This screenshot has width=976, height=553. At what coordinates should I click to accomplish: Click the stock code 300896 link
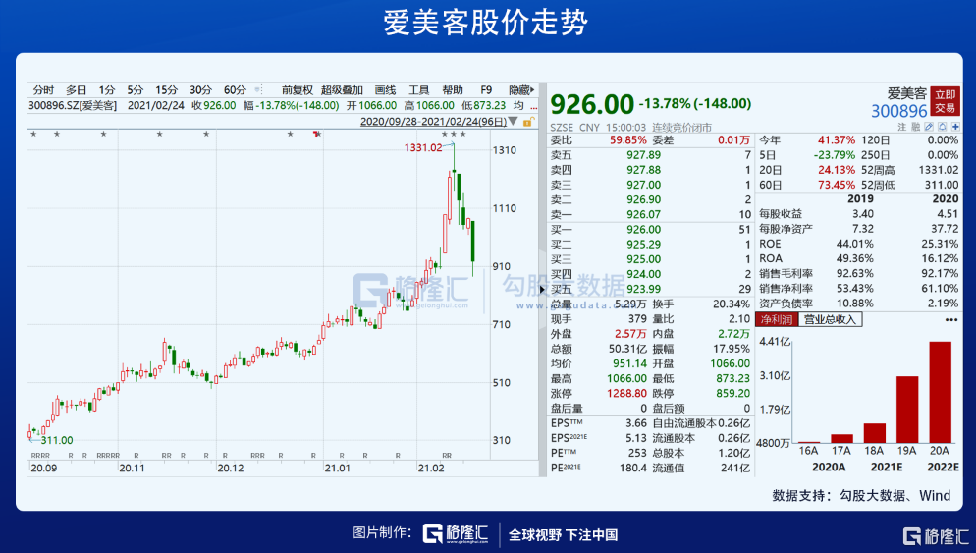click(x=898, y=111)
